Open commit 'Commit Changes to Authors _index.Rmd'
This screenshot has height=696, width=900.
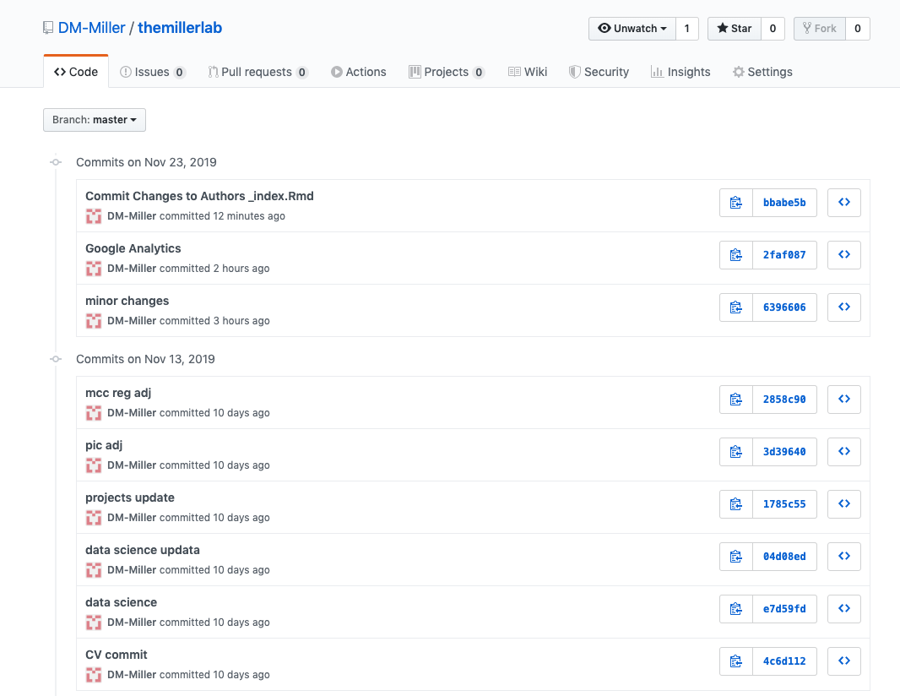(x=200, y=197)
